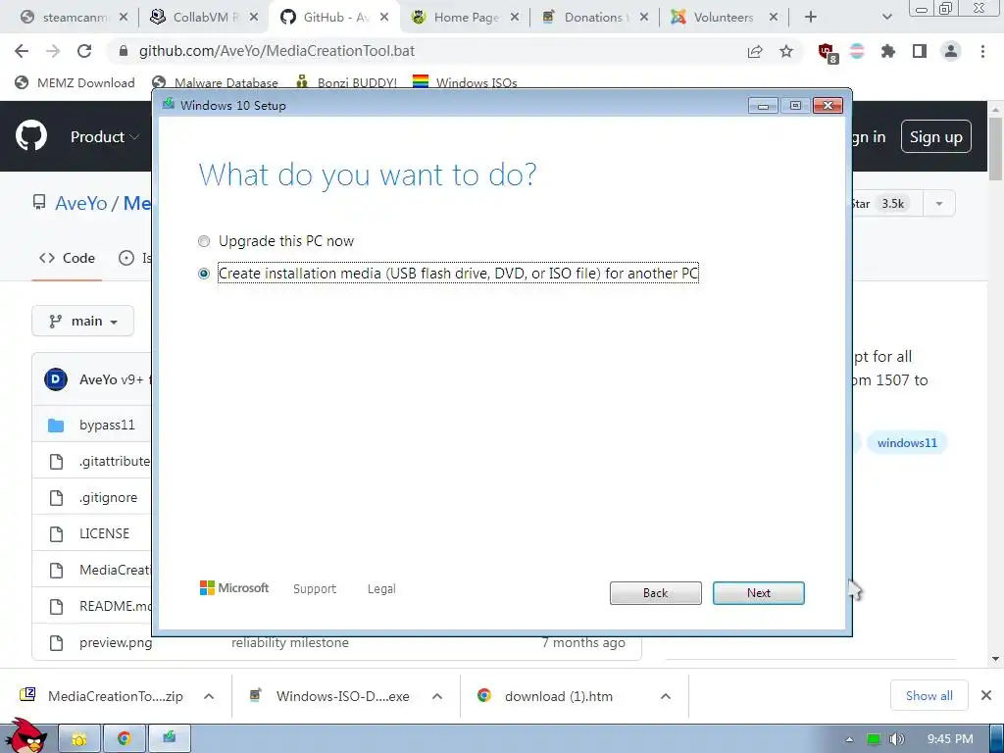Open the bypass11 folder
The width and height of the screenshot is (1004, 753).
pyautogui.click(x=107, y=426)
